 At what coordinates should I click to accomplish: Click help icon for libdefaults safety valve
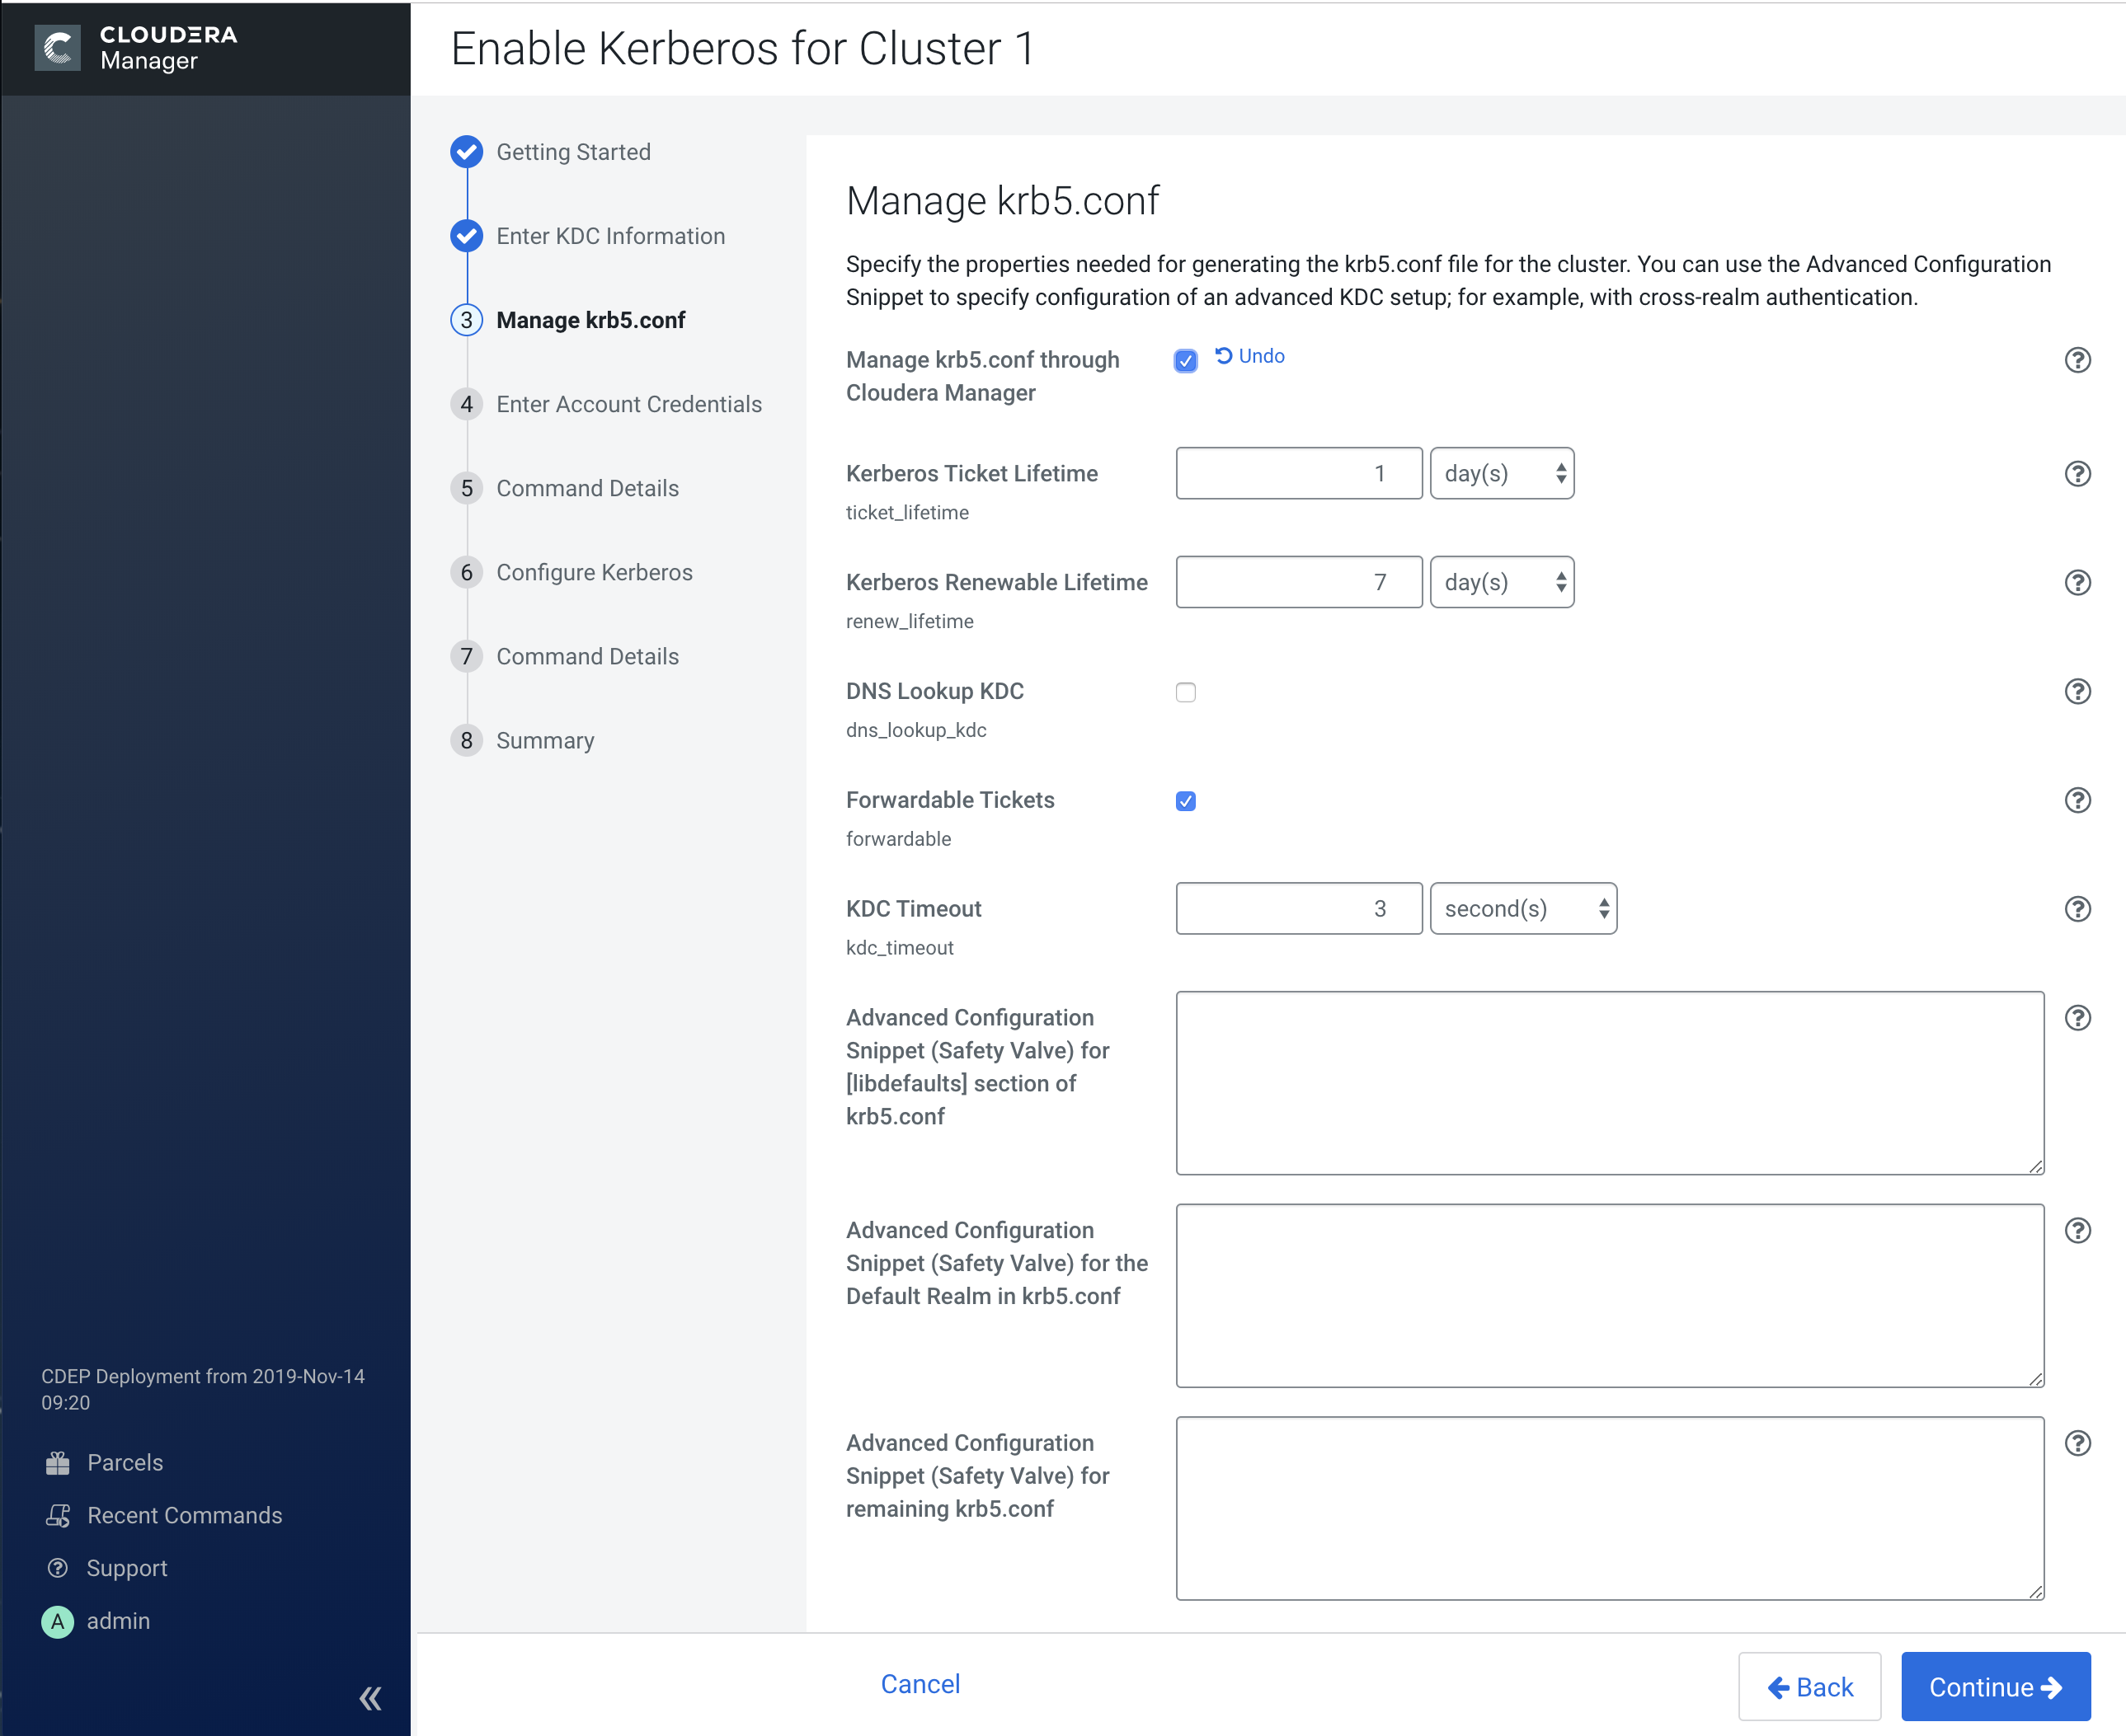[2077, 1018]
